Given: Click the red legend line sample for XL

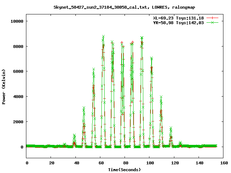Looking at the screenshot, I should (x=212, y=18).
